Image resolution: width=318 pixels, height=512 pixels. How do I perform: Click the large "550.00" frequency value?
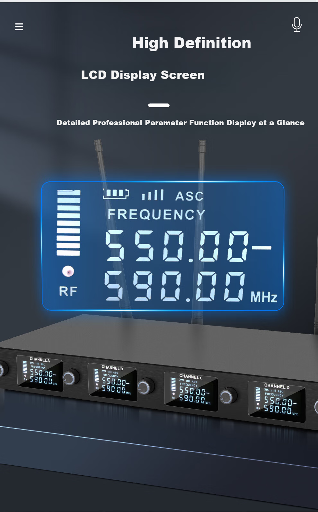coord(177,246)
